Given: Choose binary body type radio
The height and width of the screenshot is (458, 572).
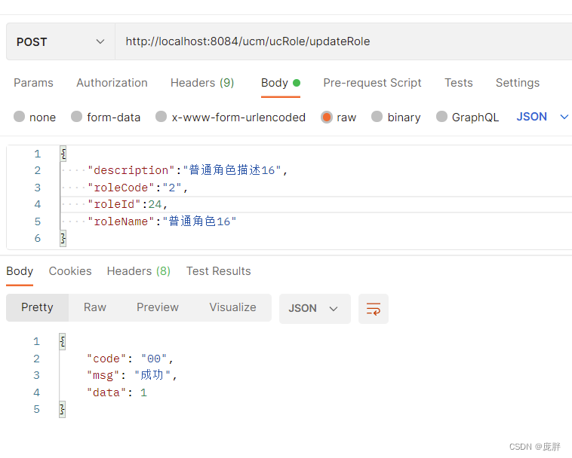Looking at the screenshot, I should point(377,117).
